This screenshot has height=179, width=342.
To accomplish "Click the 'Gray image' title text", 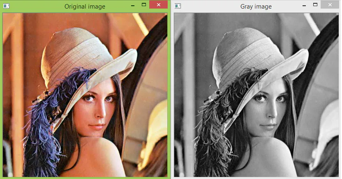I will 256,7.
